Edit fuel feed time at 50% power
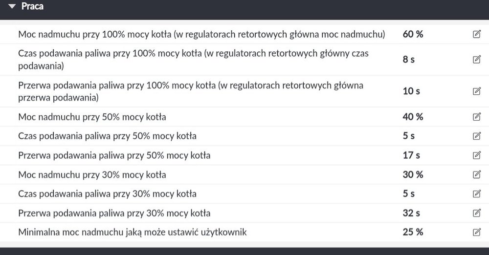489x255 pixels. coord(477,136)
